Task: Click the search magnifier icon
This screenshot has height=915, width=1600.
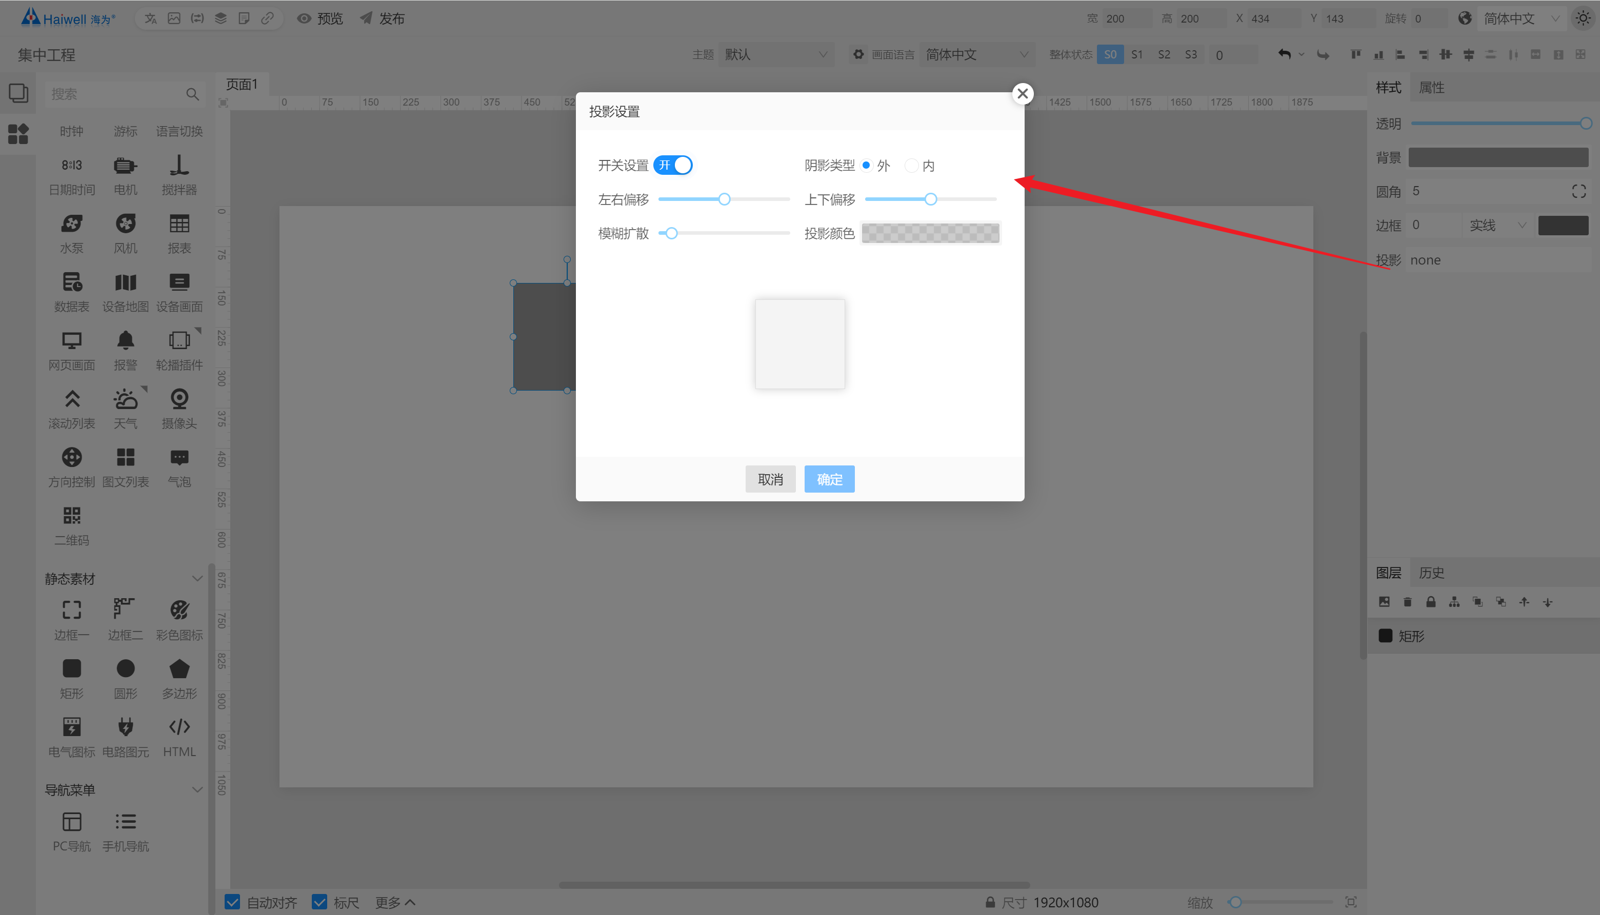Action: point(192,94)
